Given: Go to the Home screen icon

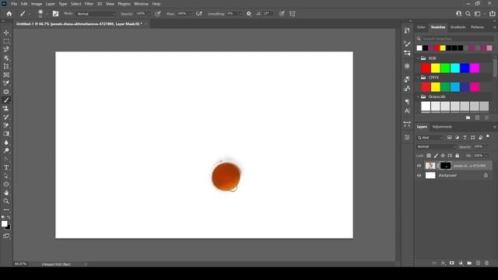Looking at the screenshot, I should click(x=9, y=14).
